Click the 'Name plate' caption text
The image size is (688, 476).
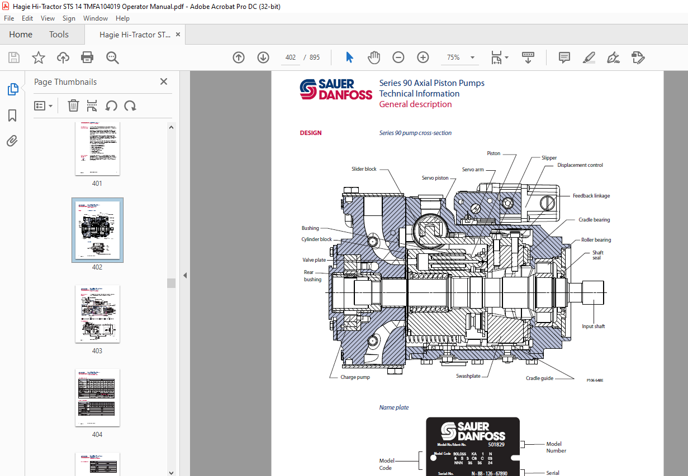[x=394, y=407]
